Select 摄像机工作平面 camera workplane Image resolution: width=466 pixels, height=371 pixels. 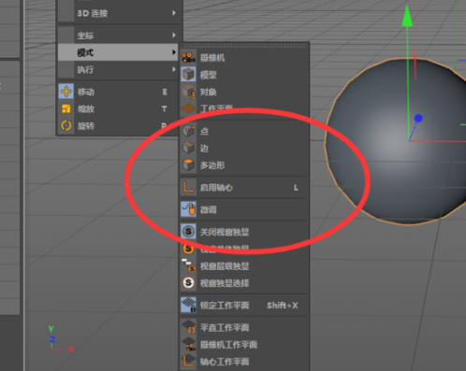(x=244, y=345)
